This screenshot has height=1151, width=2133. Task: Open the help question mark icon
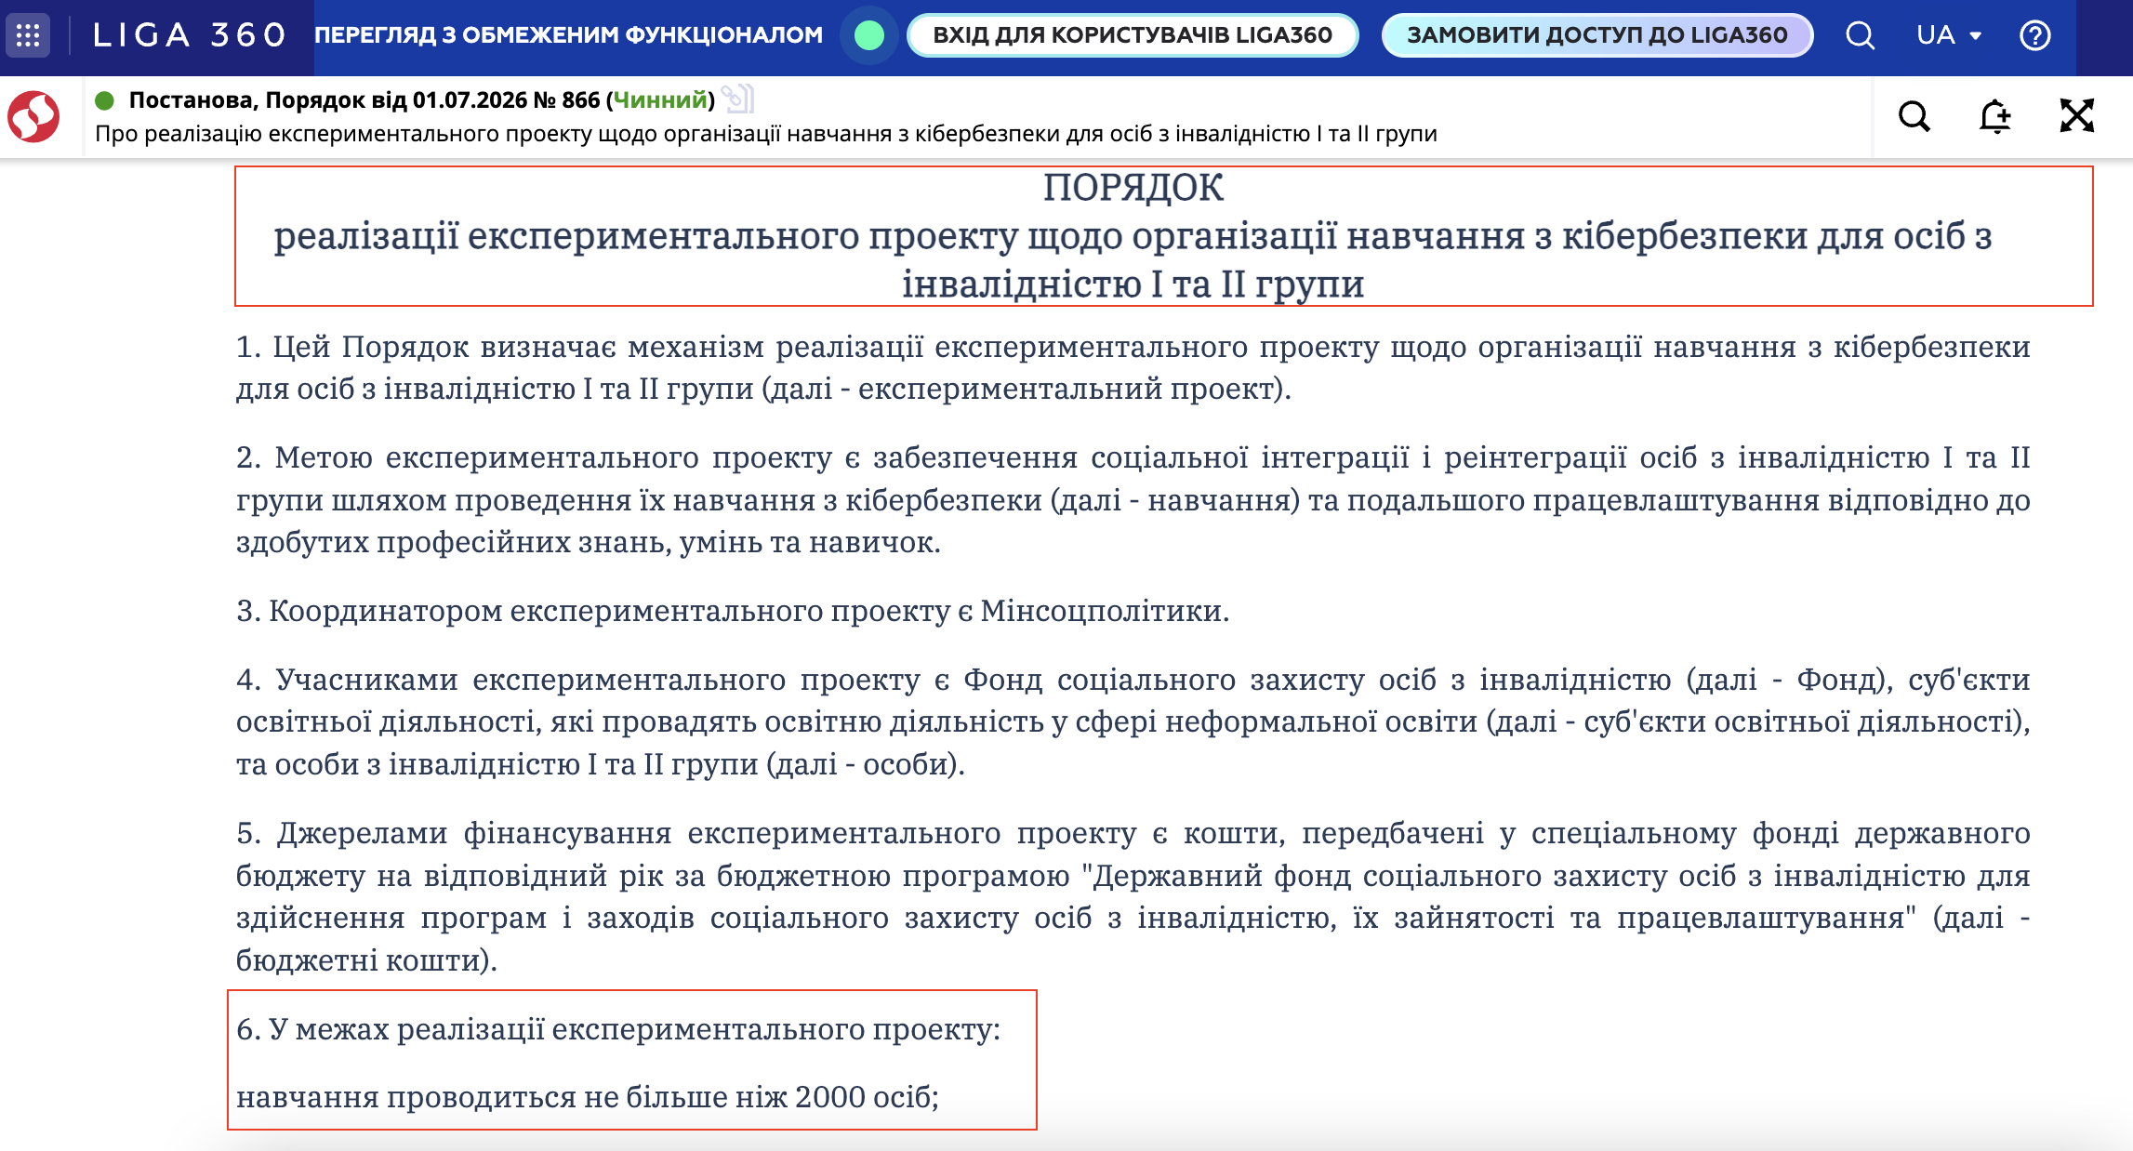[x=2035, y=35]
